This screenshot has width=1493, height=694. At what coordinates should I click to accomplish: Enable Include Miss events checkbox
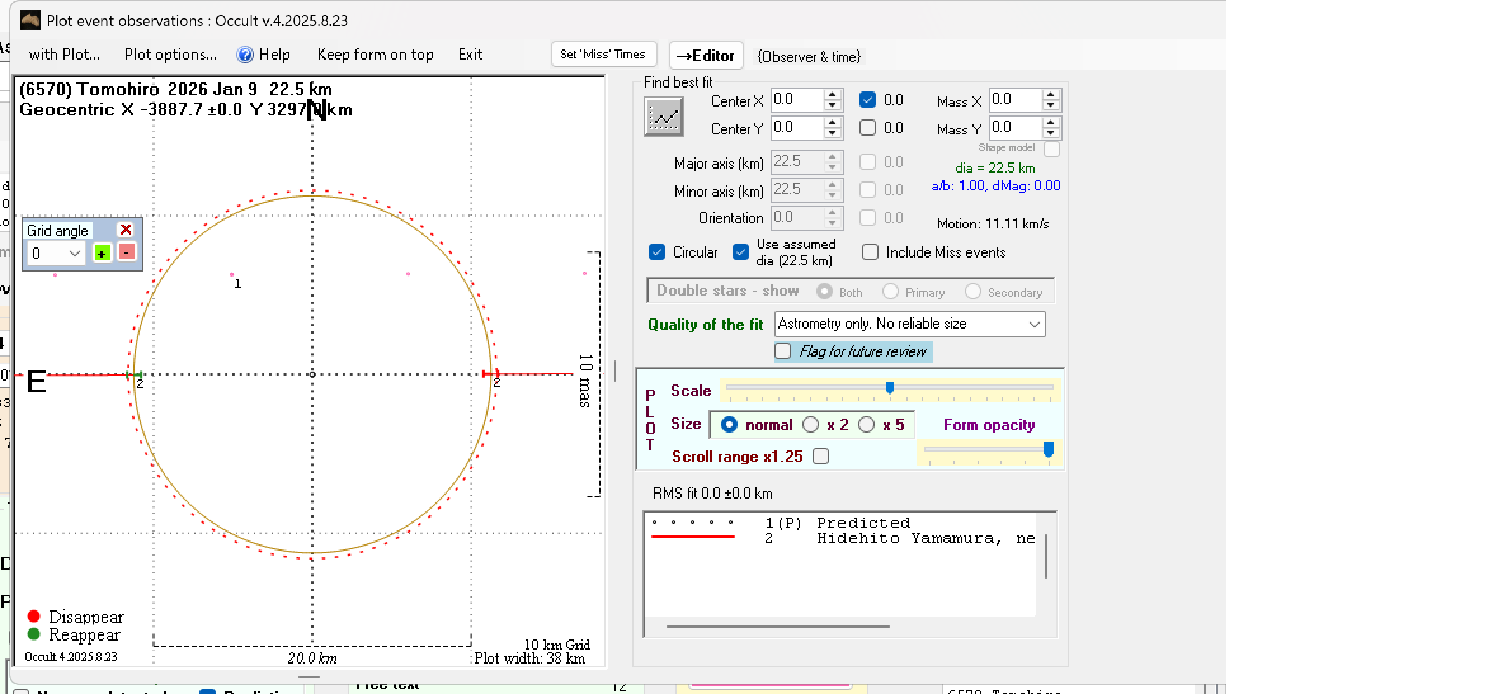tap(870, 252)
